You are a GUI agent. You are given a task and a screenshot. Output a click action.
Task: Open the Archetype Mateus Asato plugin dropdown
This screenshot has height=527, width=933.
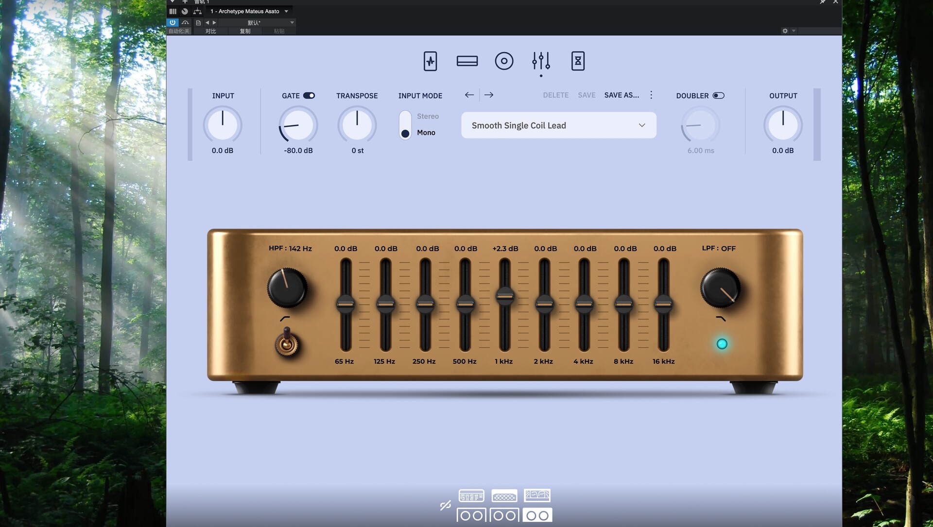tap(286, 11)
